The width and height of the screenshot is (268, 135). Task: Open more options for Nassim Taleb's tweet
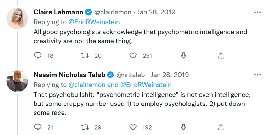point(258,75)
